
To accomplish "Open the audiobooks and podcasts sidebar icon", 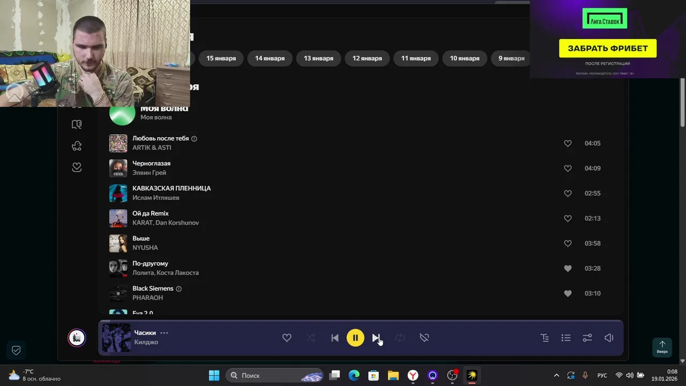I will point(77,124).
